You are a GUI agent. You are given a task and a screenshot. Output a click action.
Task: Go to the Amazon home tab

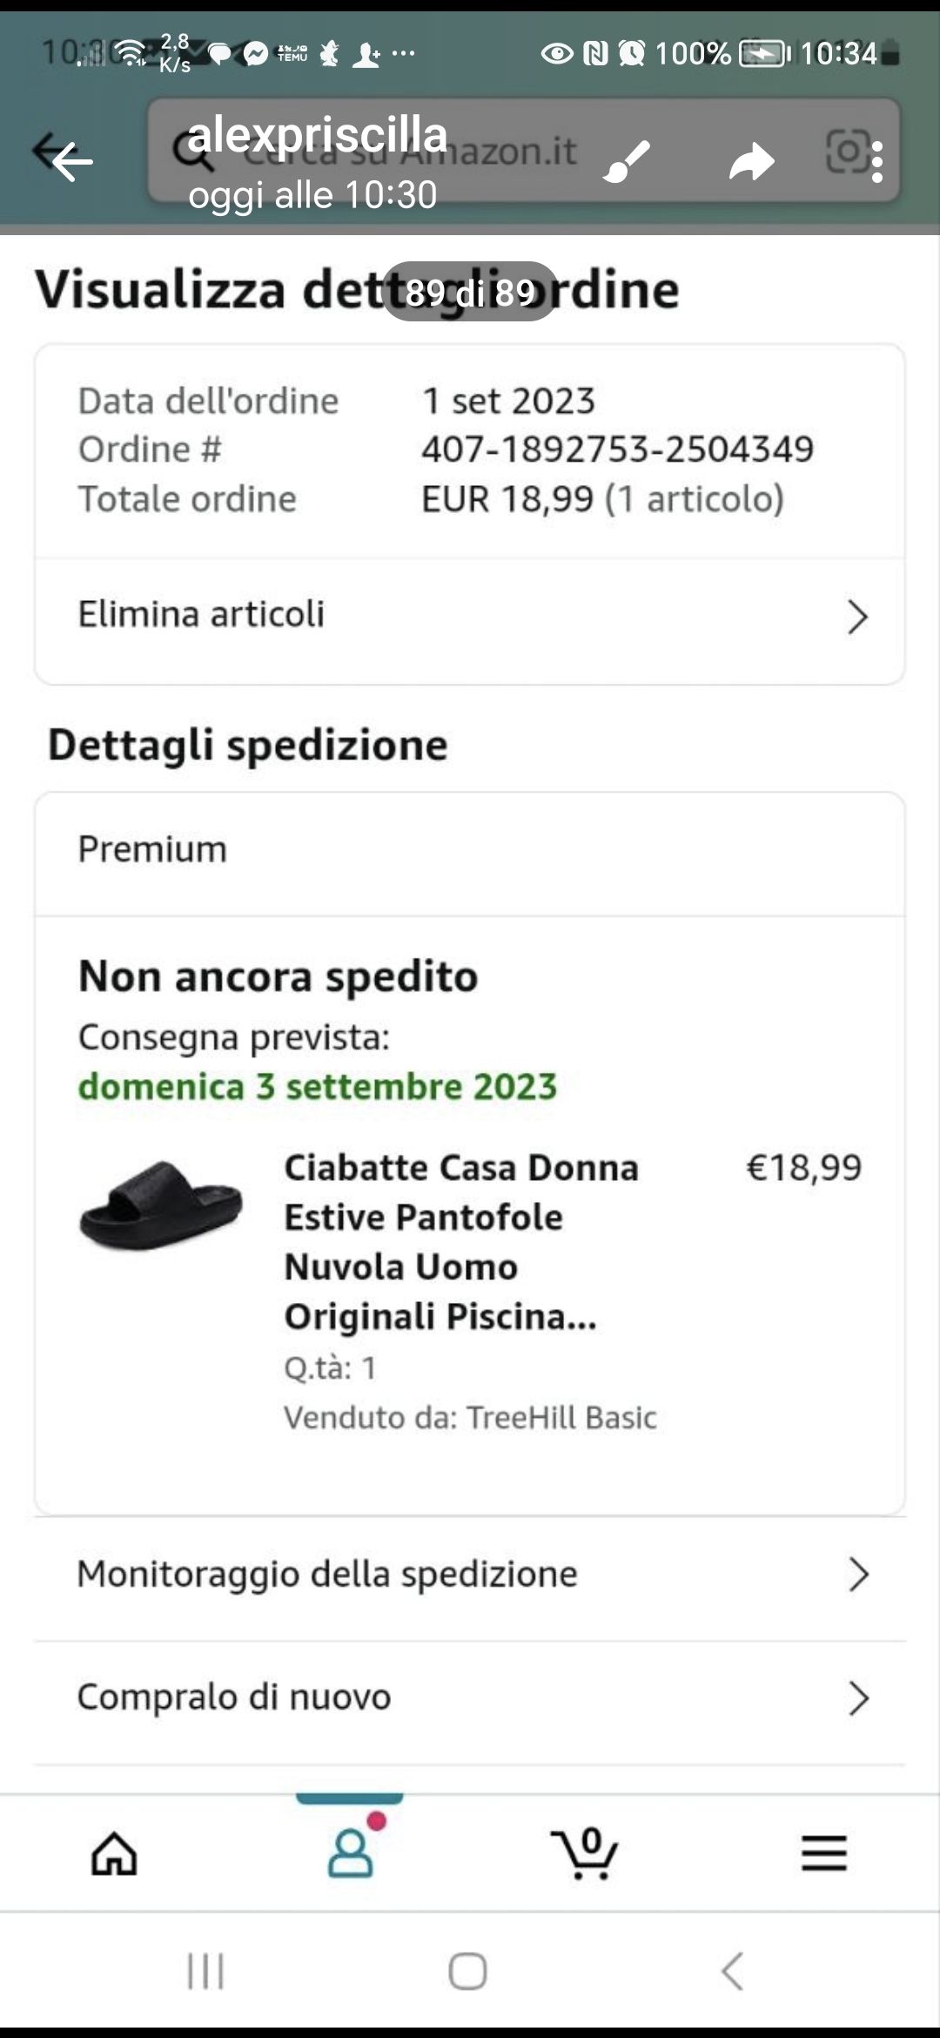tap(115, 1852)
